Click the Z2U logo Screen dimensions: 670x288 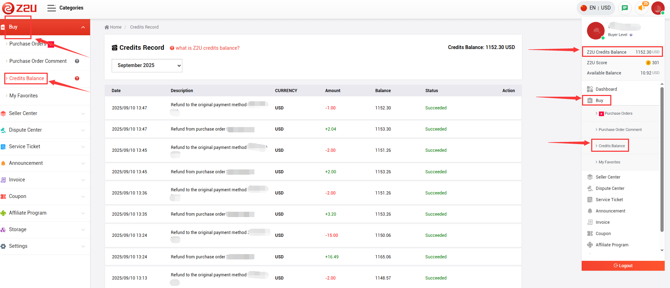click(x=19, y=8)
